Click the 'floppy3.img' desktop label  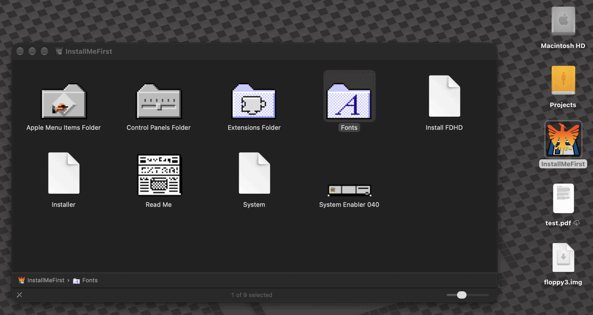coord(563,282)
